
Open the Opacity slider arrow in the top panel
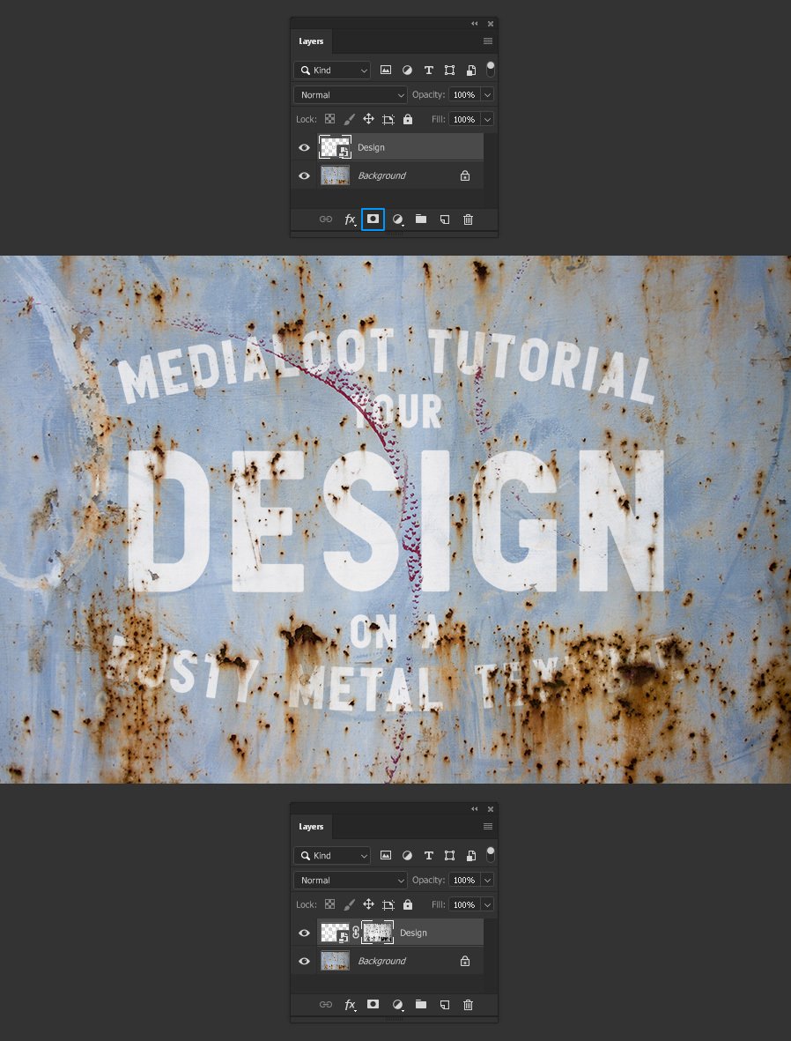click(488, 95)
